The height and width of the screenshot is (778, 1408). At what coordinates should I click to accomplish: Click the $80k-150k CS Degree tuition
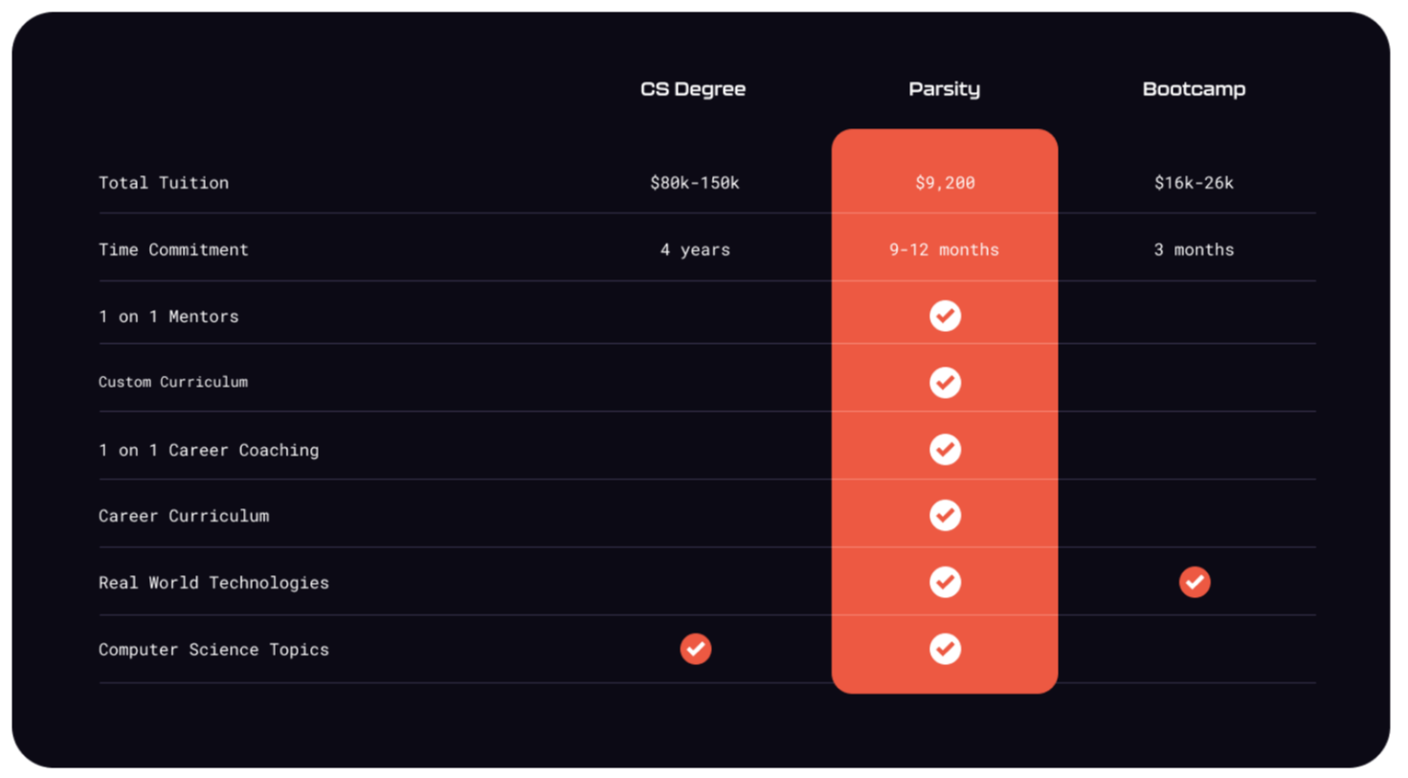point(695,183)
